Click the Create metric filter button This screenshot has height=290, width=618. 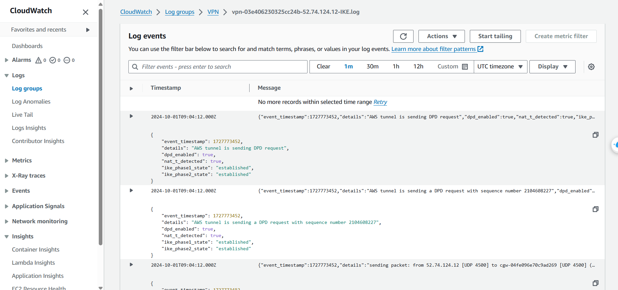(561, 36)
